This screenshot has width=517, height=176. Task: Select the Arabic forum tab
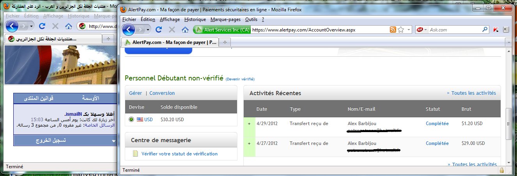(53, 39)
